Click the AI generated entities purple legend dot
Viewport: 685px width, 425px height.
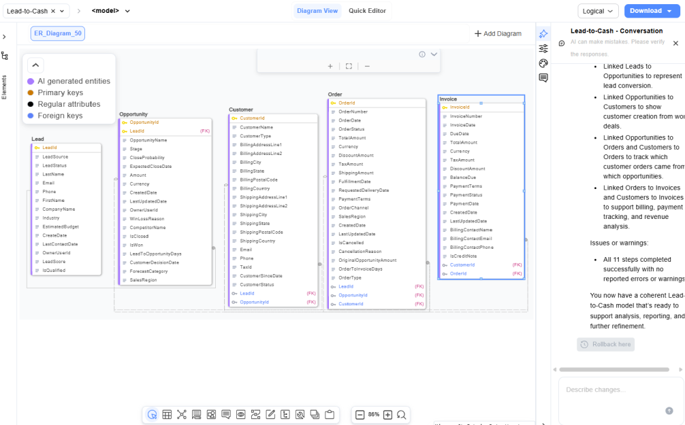tap(31, 81)
